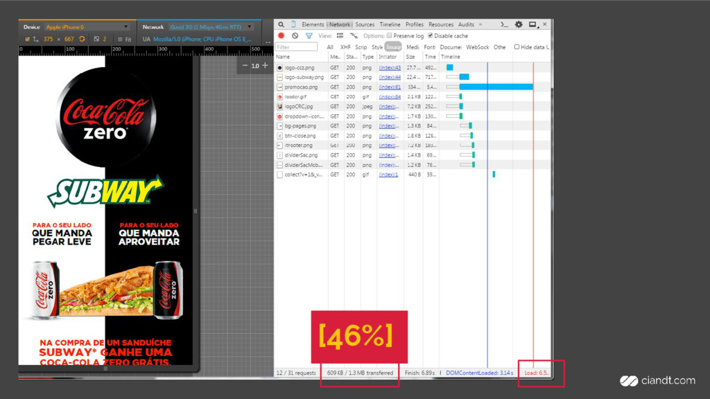Screen dimensions: 710x399
Task: Open the Device dropdown Apple iPhone 6
Action: click(87, 27)
